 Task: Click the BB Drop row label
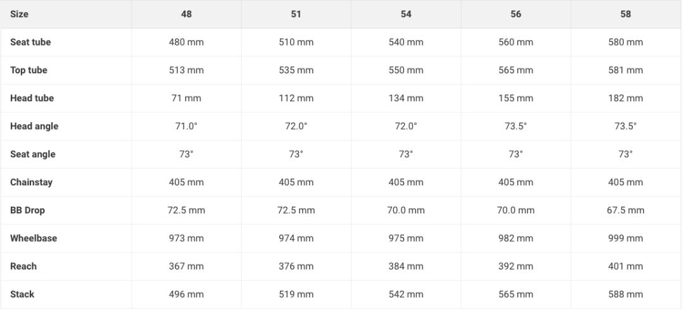[x=27, y=210]
